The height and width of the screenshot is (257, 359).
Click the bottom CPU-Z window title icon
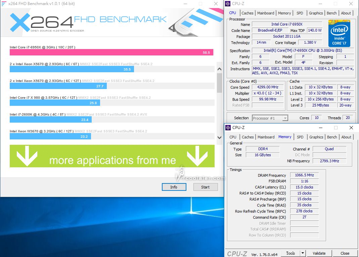[x=228, y=128]
